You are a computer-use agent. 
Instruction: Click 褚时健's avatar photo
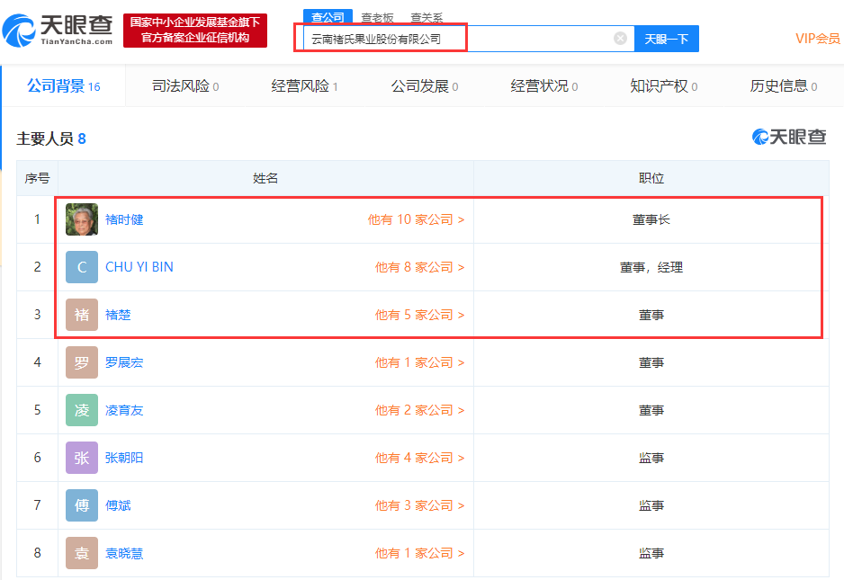(x=81, y=219)
